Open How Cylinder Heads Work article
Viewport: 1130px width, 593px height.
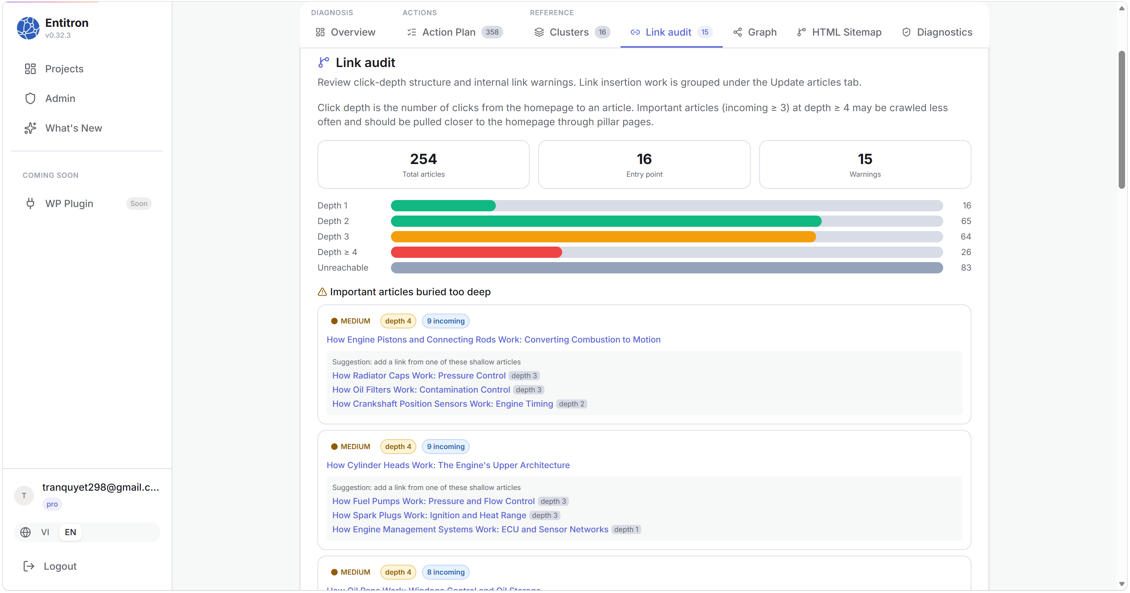tap(448, 465)
